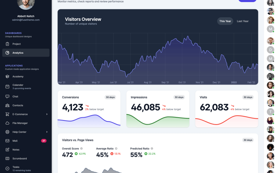Image resolution: width=277 pixels, height=173 pixels.
Task: Click the Help Center lifebuoy icon
Action: [x=7, y=132]
